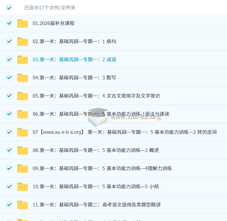The width and height of the screenshot is (227, 221).
Task: Click folder icon of 05 文言文常用字 row
Action: click(x=22, y=96)
